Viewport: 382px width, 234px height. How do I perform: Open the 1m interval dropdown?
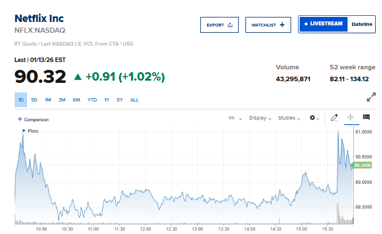[235, 118]
